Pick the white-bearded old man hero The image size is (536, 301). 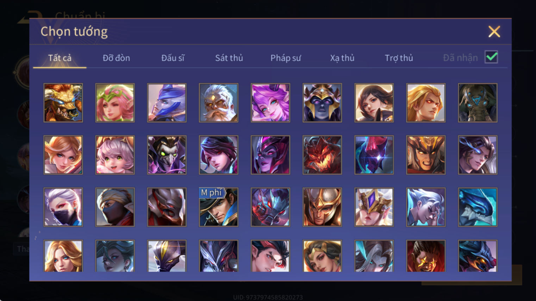coord(218,103)
